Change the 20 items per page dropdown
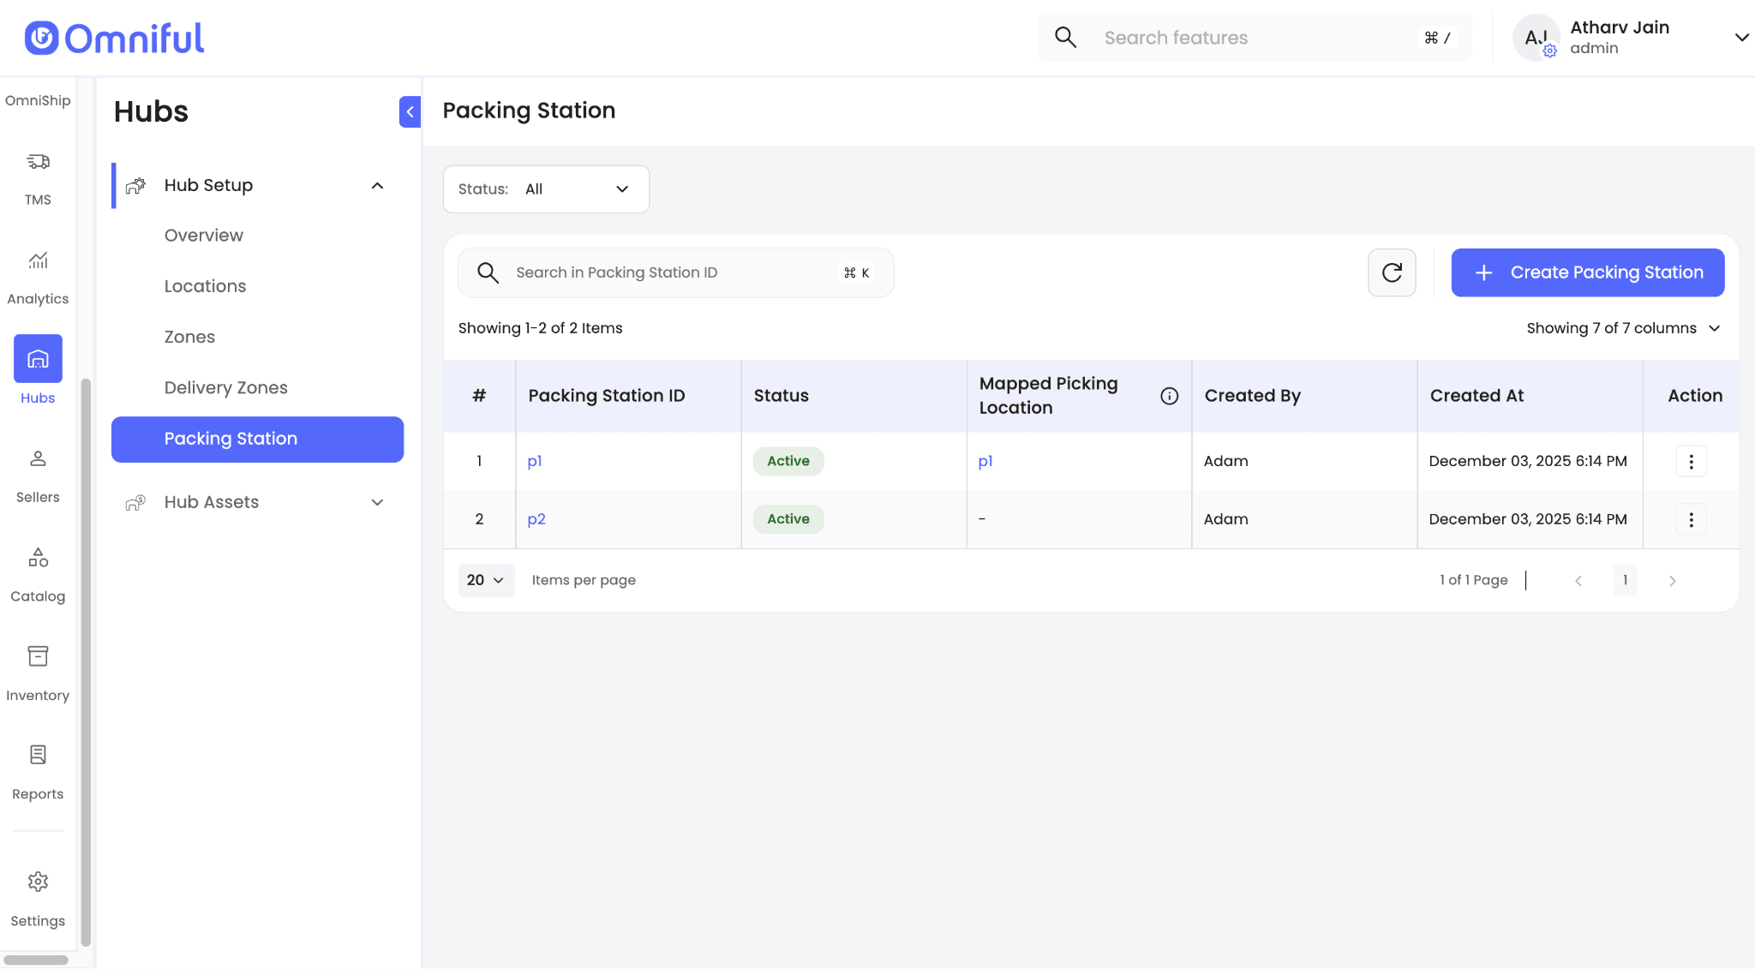The height and width of the screenshot is (969, 1755). [x=485, y=580]
